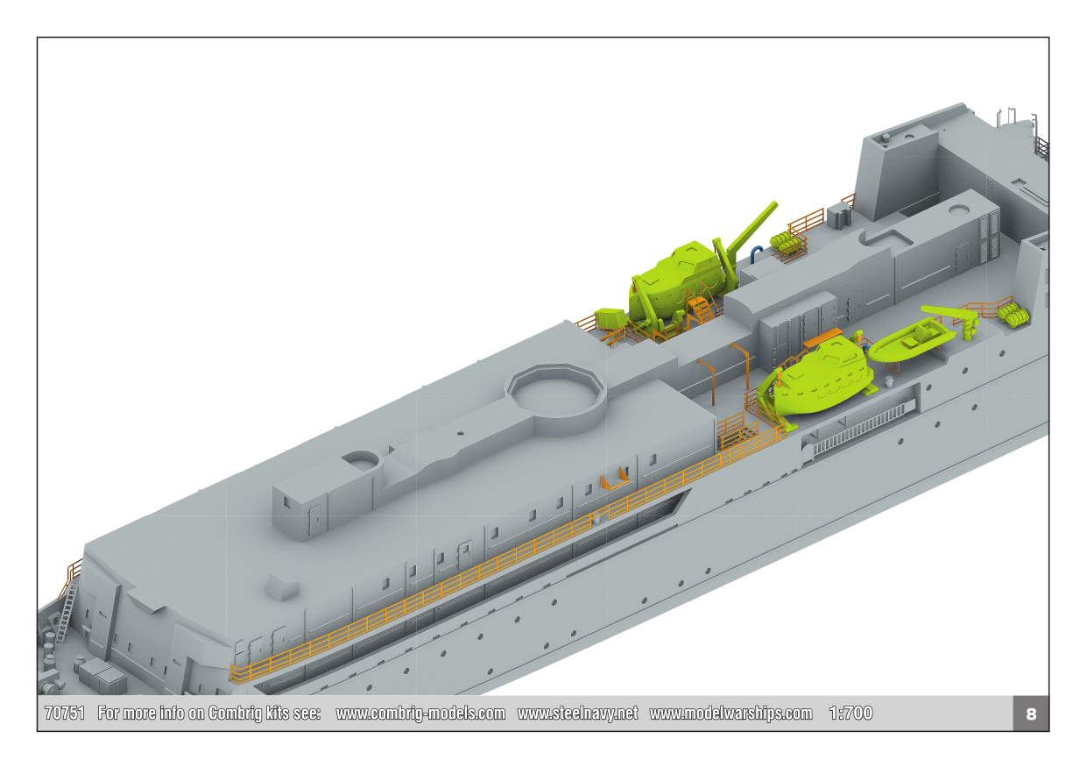The image size is (1087, 767).
Task: Open the www.modelwarships.com link
Action: click(x=731, y=714)
